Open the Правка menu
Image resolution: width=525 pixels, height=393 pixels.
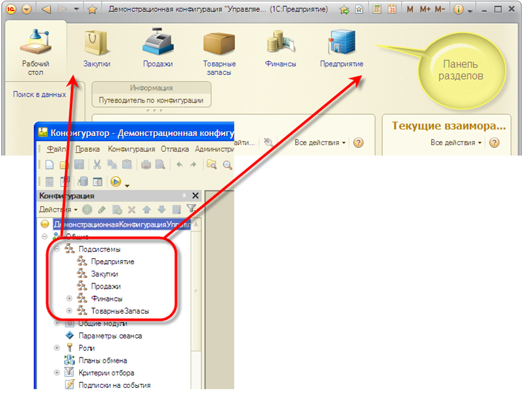(87, 149)
